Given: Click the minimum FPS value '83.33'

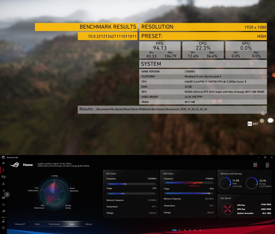Looking at the screenshot, I should pos(151,56).
